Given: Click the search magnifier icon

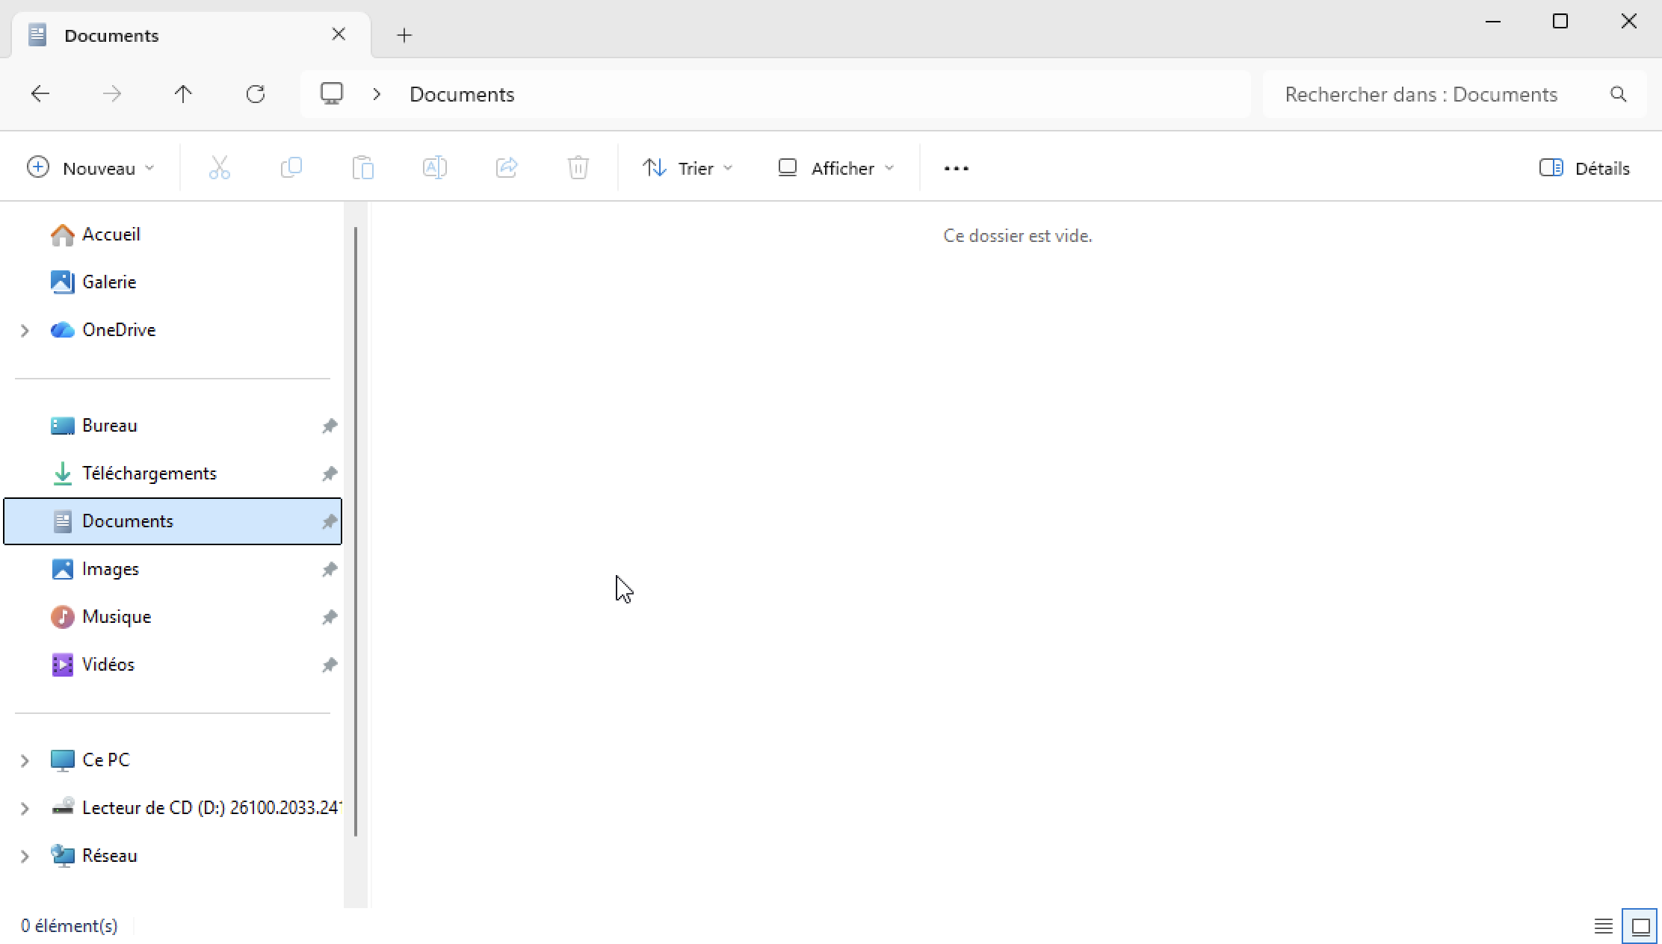Looking at the screenshot, I should pos(1619,94).
